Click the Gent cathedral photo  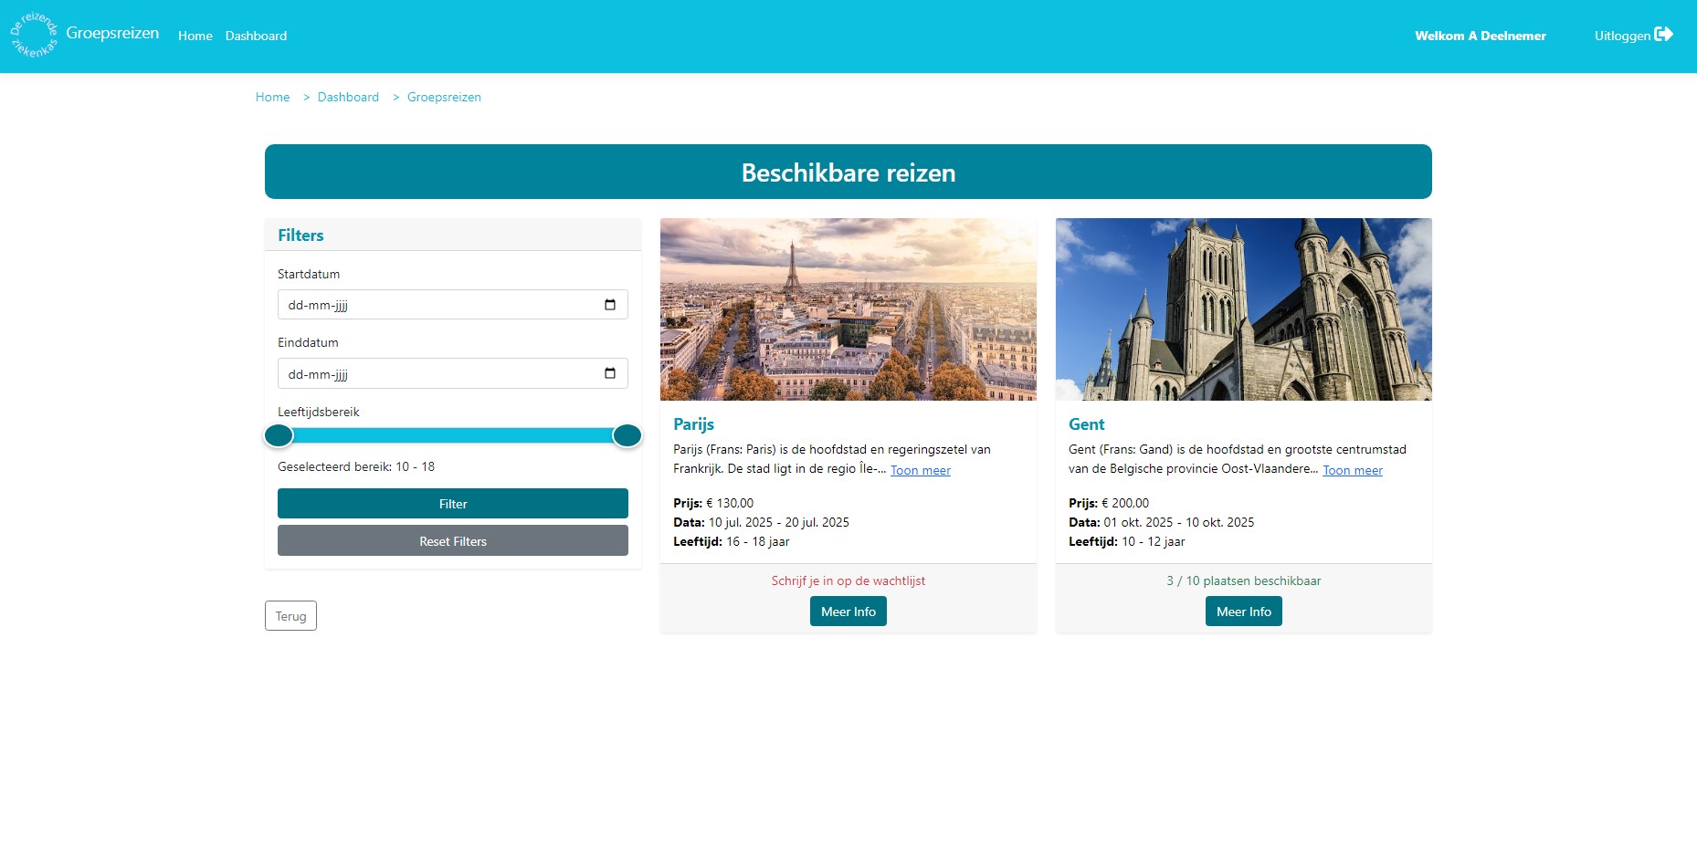[1243, 309]
